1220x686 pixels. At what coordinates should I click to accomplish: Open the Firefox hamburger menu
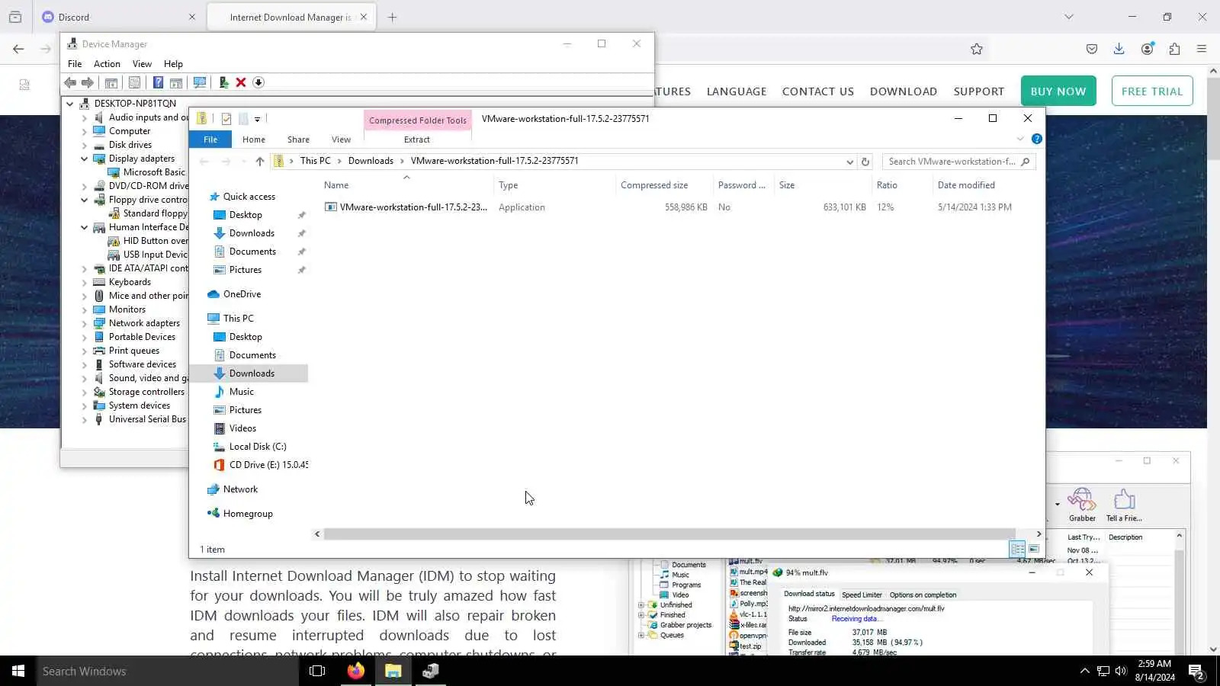click(1202, 49)
